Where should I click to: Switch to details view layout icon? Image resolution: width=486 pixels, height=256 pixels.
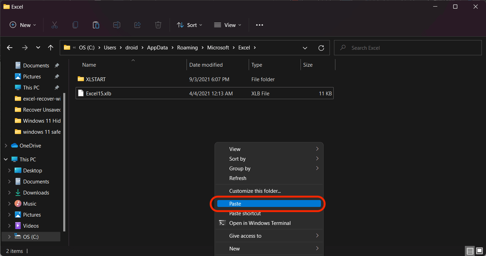pos(470,251)
